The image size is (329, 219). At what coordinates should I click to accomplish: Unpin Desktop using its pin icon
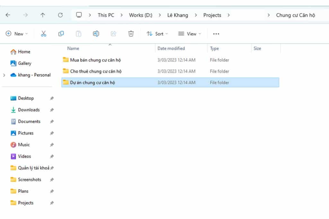click(x=52, y=98)
